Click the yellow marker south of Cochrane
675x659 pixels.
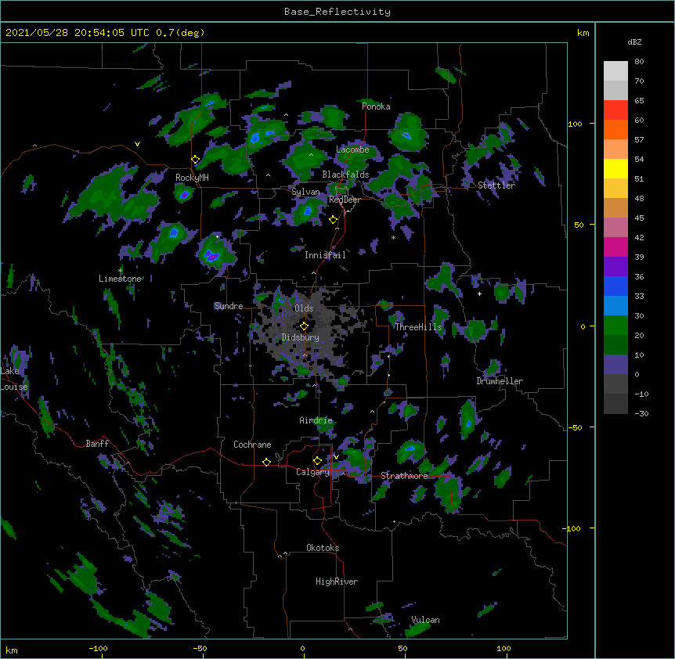click(266, 462)
